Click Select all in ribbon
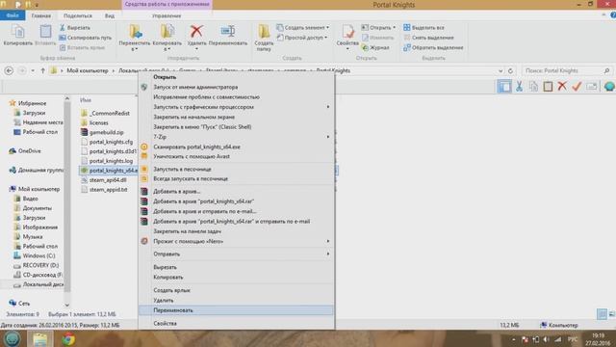This screenshot has height=347, width=616. [423, 28]
